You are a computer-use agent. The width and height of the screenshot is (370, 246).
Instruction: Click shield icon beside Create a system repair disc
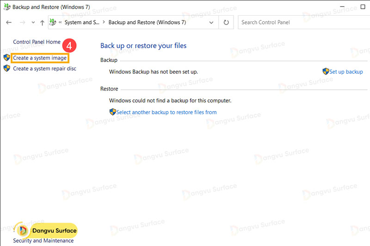click(7, 68)
